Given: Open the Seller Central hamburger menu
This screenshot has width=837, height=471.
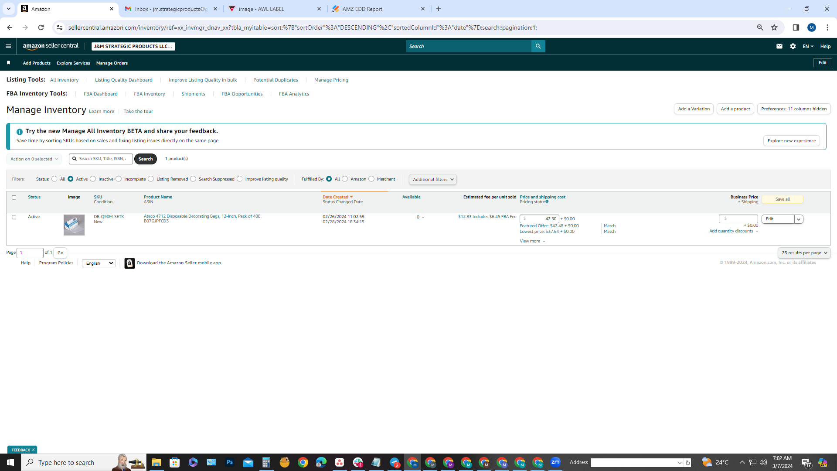Looking at the screenshot, I should [x=8, y=46].
